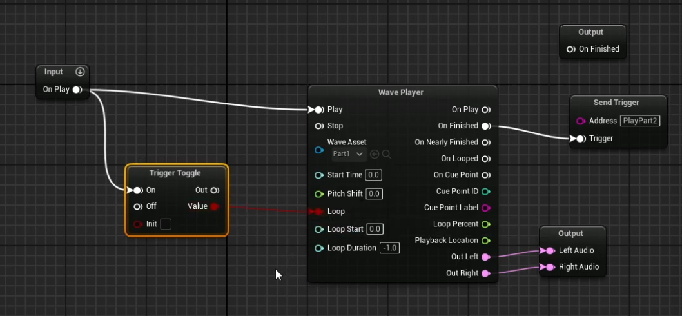Image resolution: width=682 pixels, height=316 pixels.
Task: Click the Start Time input pin
Action: (x=319, y=175)
